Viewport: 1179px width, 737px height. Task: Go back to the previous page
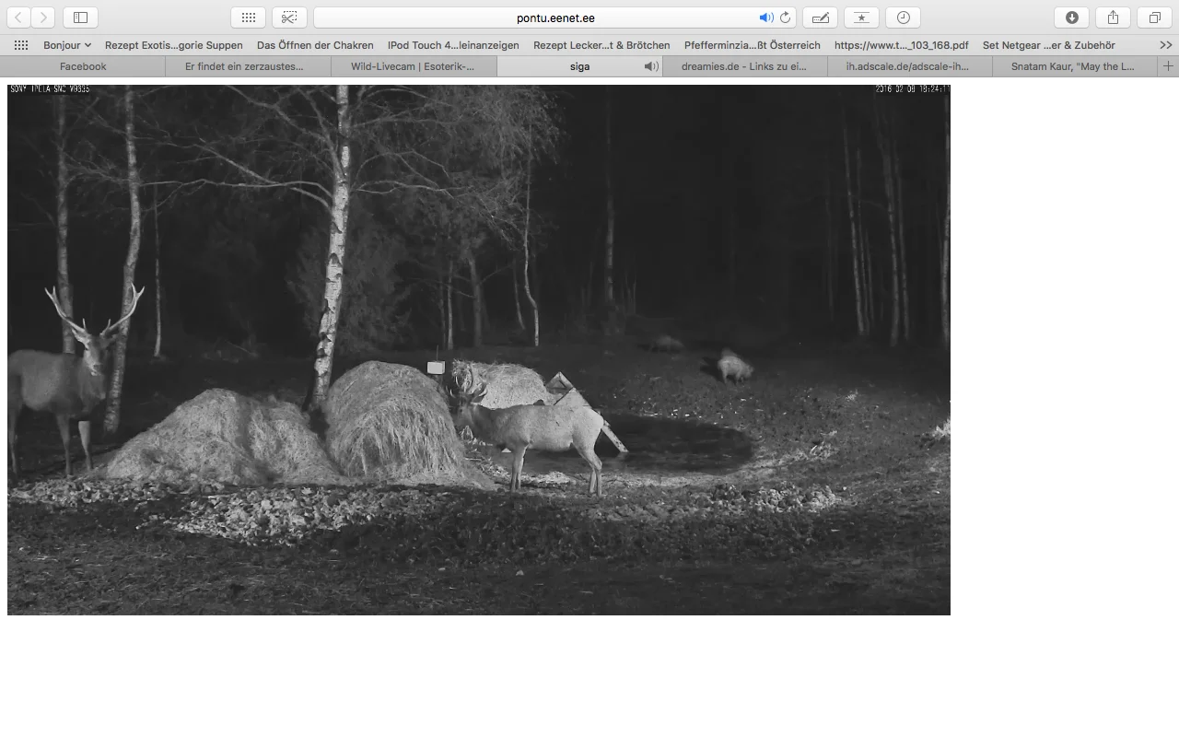coord(18,18)
